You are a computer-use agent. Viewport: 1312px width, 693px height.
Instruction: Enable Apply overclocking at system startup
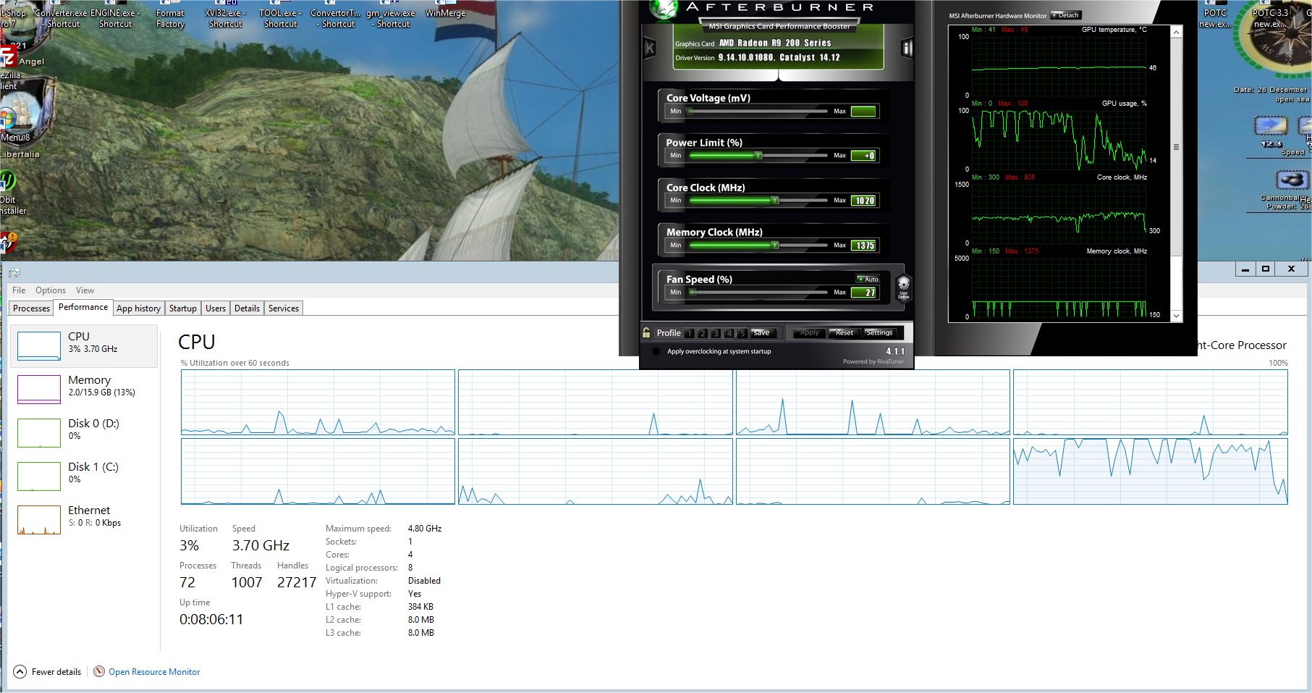tap(656, 351)
